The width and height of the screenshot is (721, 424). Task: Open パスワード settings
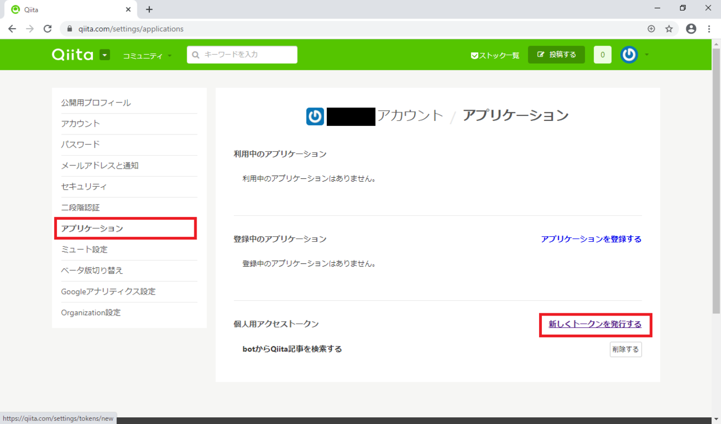click(x=81, y=145)
